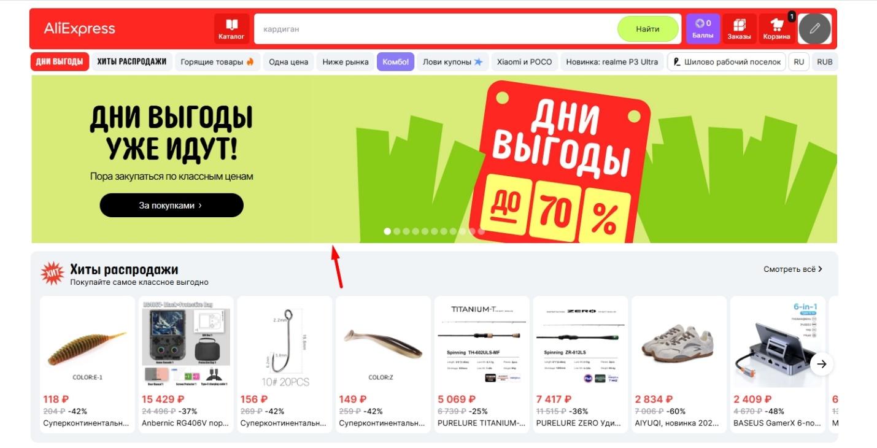Open the RU language selector

pos(798,62)
